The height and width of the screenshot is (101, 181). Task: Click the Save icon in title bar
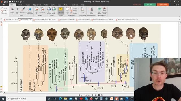[7, 2]
